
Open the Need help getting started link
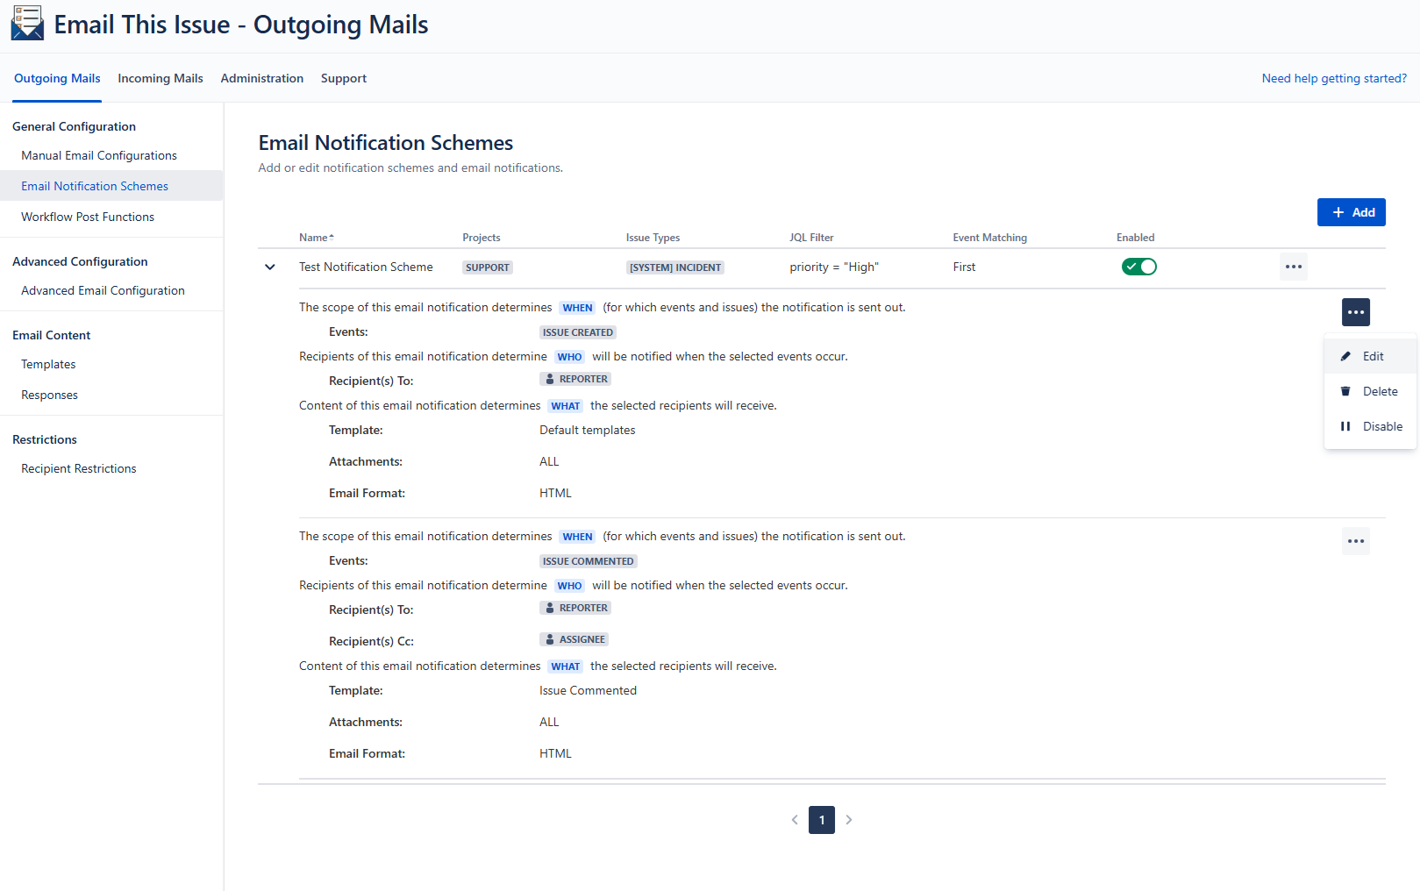(x=1333, y=78)
